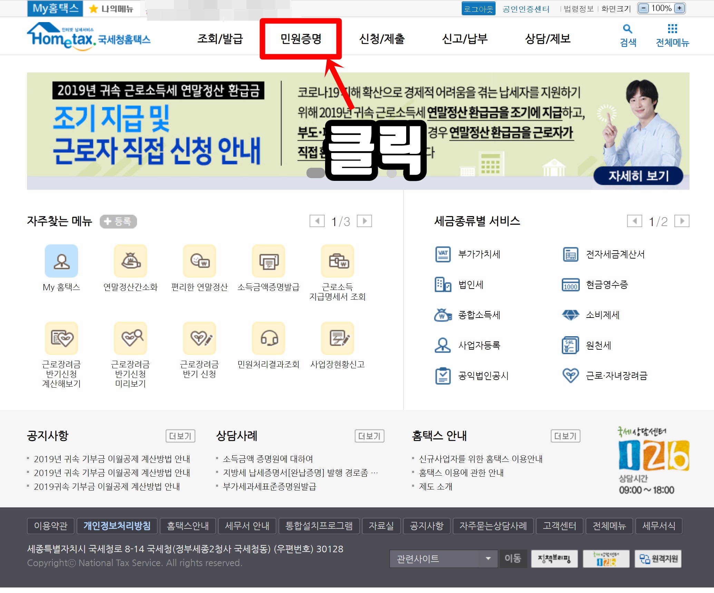This screenshot has height=593, width=714.
Task: Open the 민원증명 menu
Action: [x=301, y=39]
